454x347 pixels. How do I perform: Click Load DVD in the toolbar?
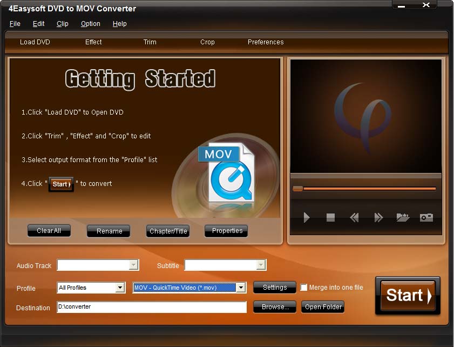pos(35,42)
